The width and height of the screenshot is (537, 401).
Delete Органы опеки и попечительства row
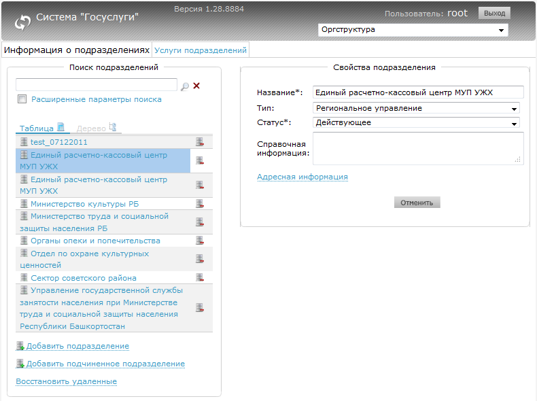(x=200, y=241)
